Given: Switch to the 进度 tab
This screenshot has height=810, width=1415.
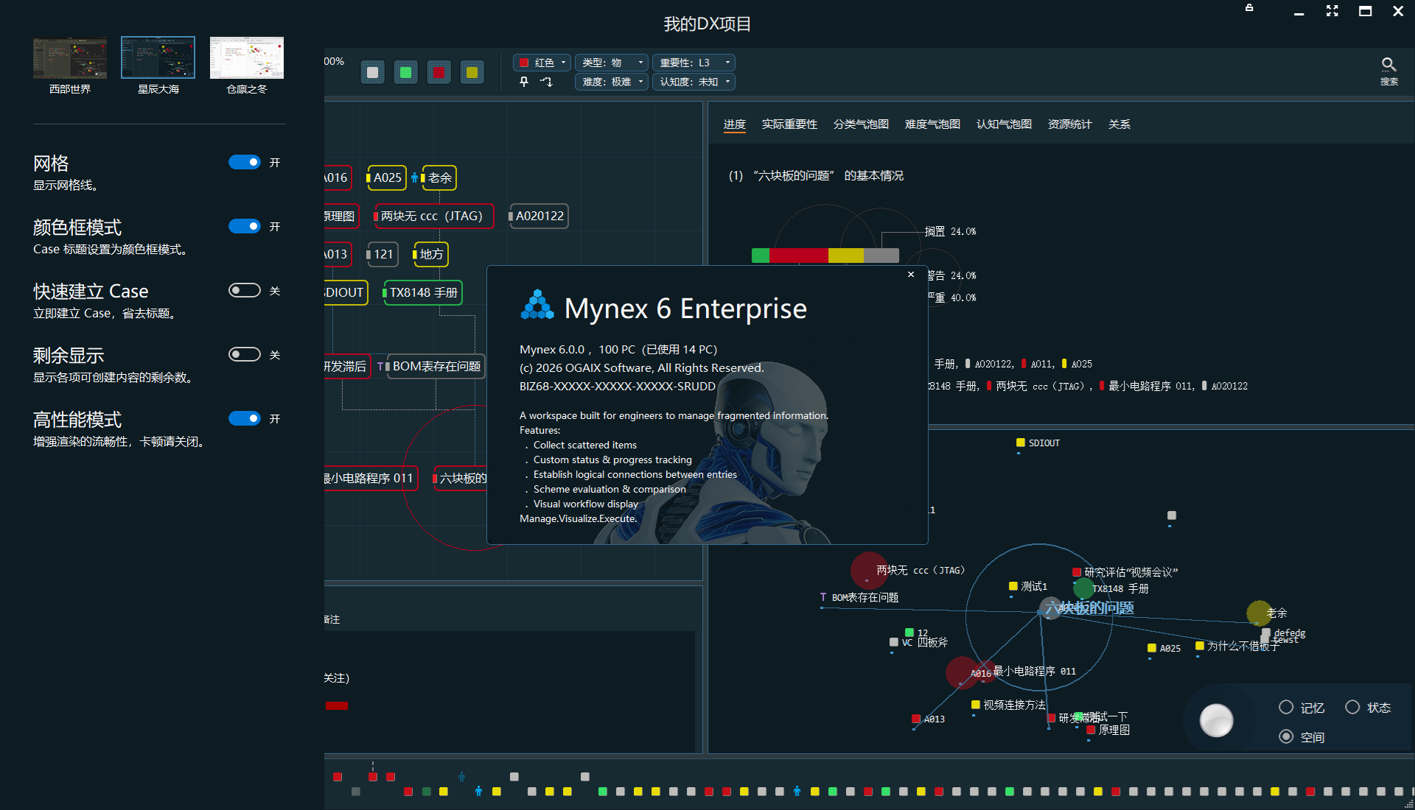Looking at the screenshot, I should tap(735, 124).
